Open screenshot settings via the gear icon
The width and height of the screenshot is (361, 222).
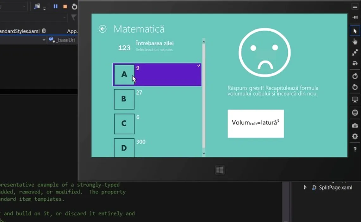point(355,136)
